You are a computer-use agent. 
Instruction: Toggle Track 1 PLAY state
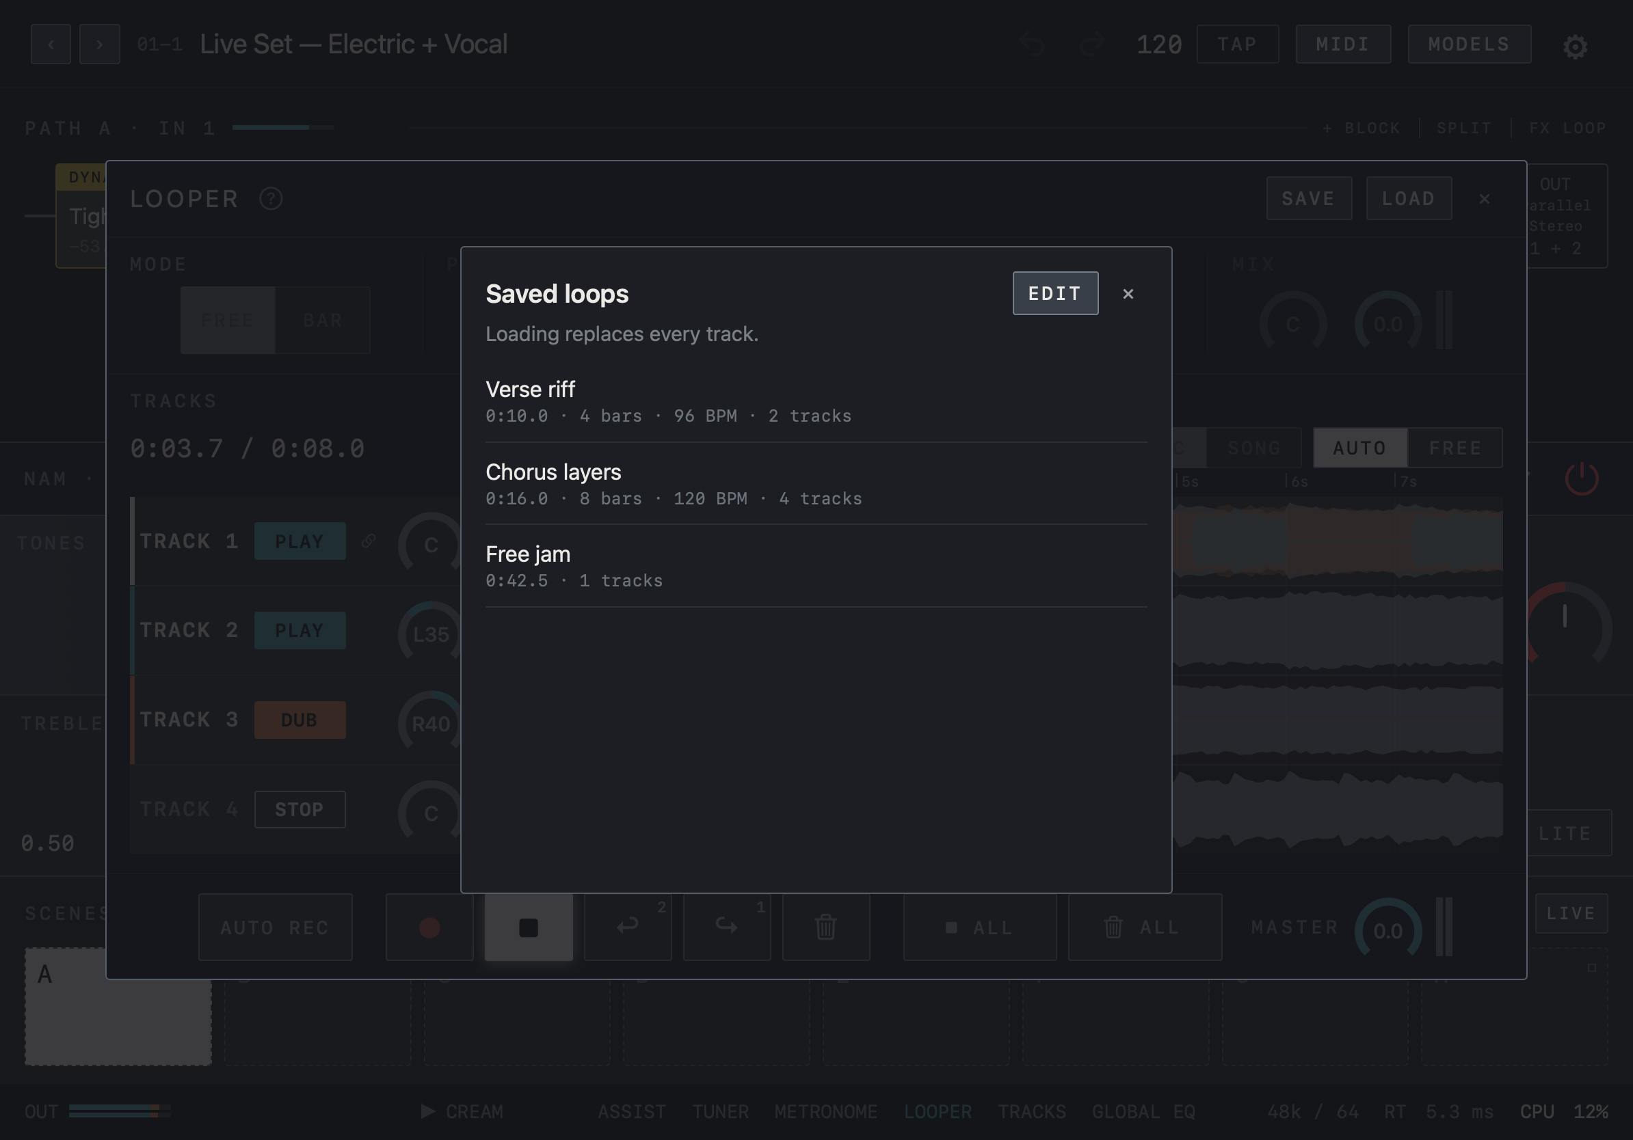tap(300, 541)
